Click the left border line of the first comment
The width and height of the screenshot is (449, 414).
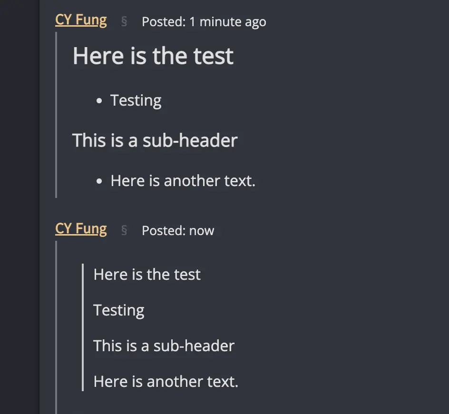(x=56, y=114)
